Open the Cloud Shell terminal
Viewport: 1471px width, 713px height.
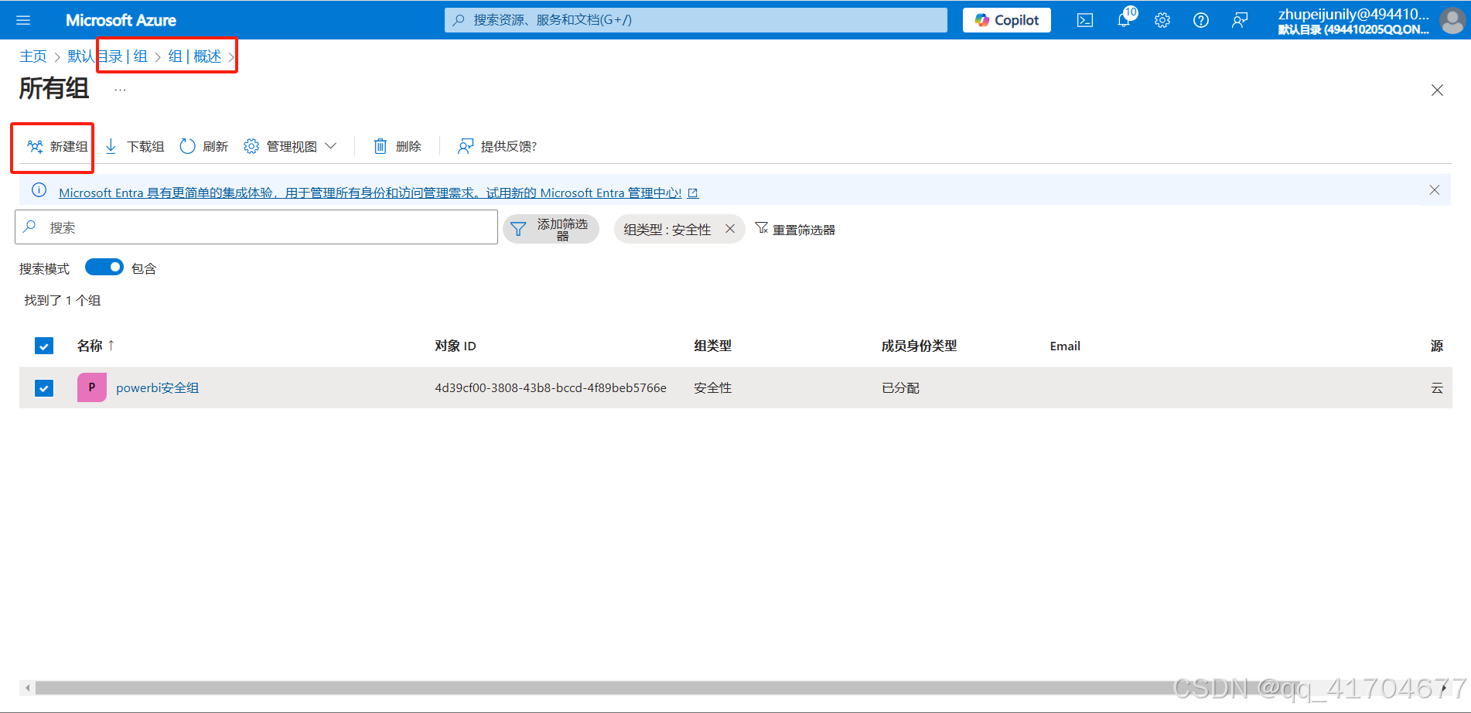coord(1084,20)
